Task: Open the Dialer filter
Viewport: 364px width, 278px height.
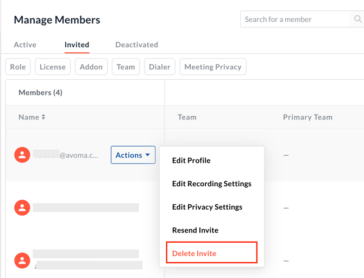Action: [160, 67]
